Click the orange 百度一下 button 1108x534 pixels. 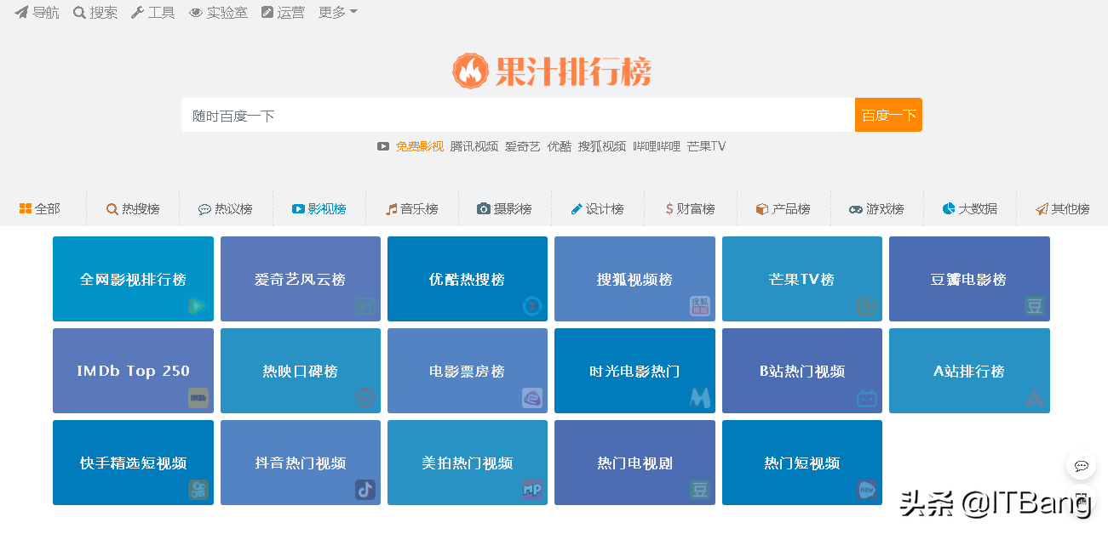(888, 115)
